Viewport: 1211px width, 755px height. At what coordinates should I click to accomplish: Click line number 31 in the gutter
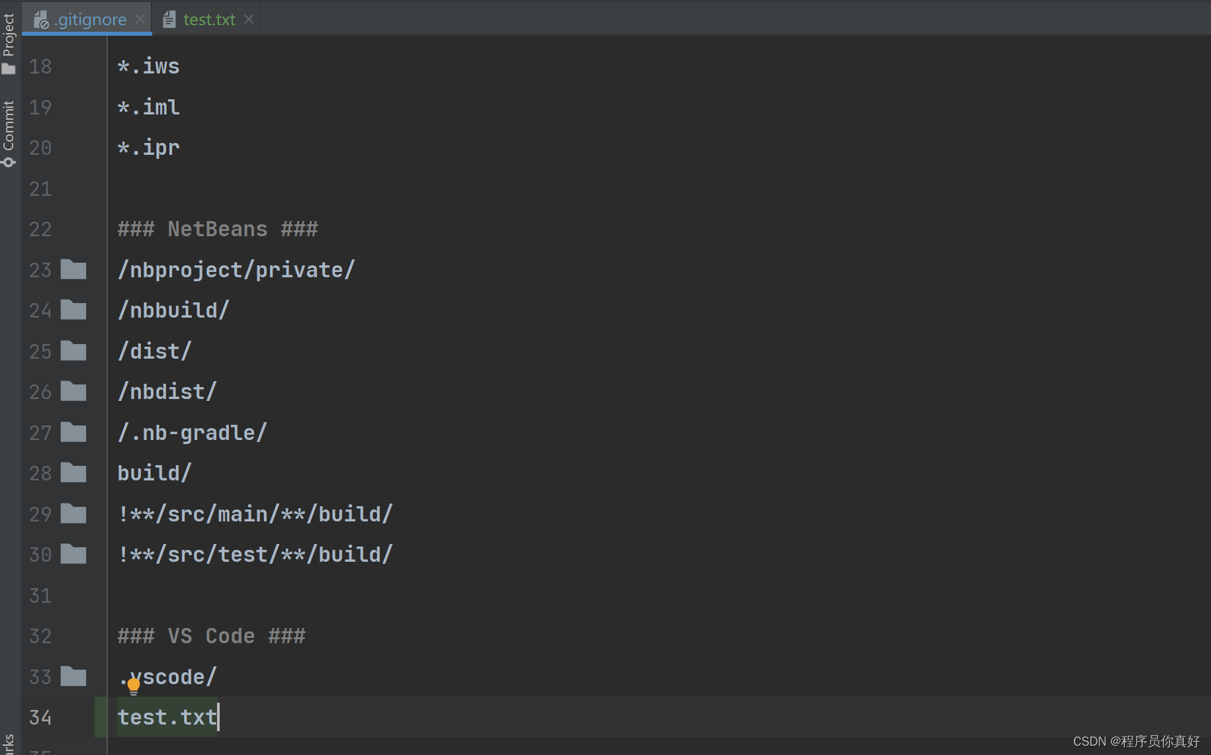(40, 596)
